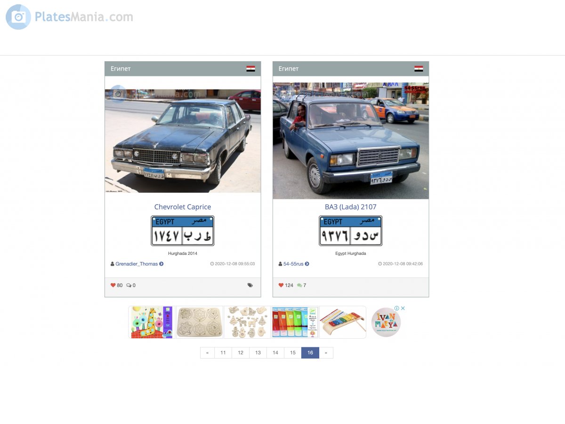The height and width of the screenshot is (424, 565).
Task: Click the Egypt flag on Chevrolet card
Action: pos(250,69)
